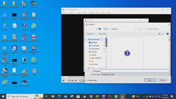Click Desktop in the address breadcrumb

pyautogui.click(x=114, y=29)
